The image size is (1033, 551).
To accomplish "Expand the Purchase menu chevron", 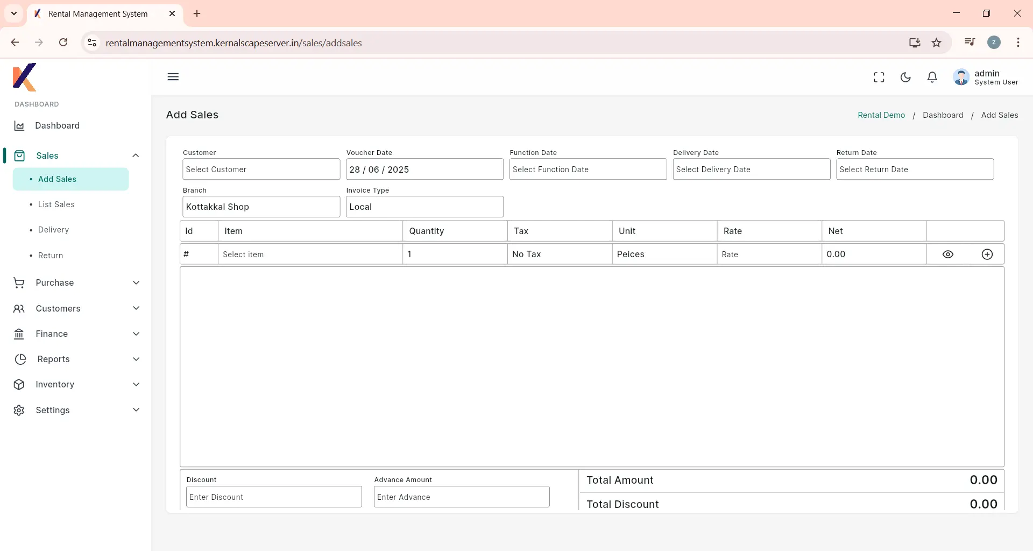I will coord(136,283).
